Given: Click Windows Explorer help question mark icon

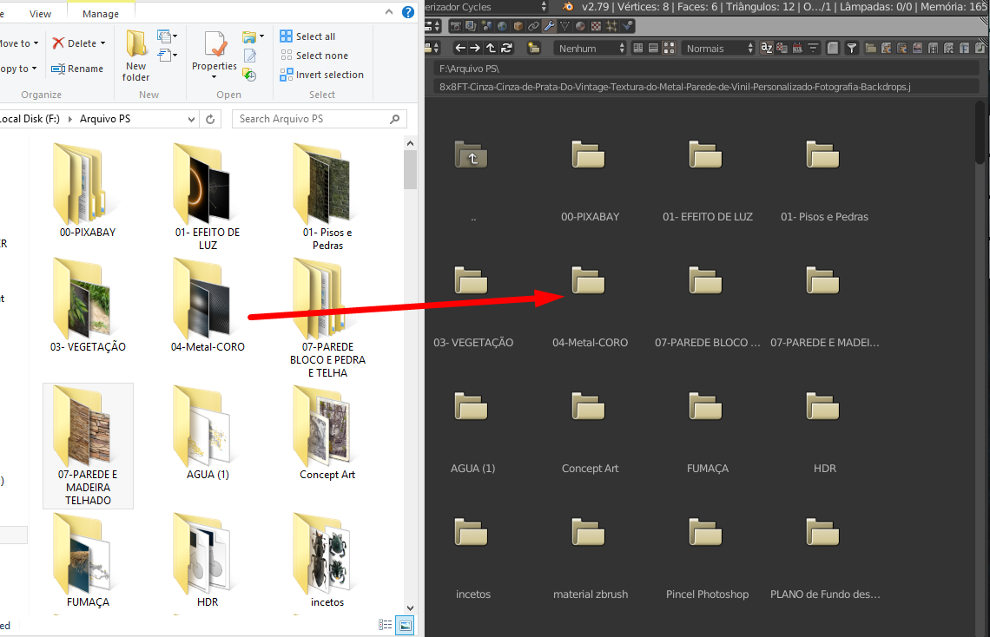Looking at the screenshot, I should 408,12.
